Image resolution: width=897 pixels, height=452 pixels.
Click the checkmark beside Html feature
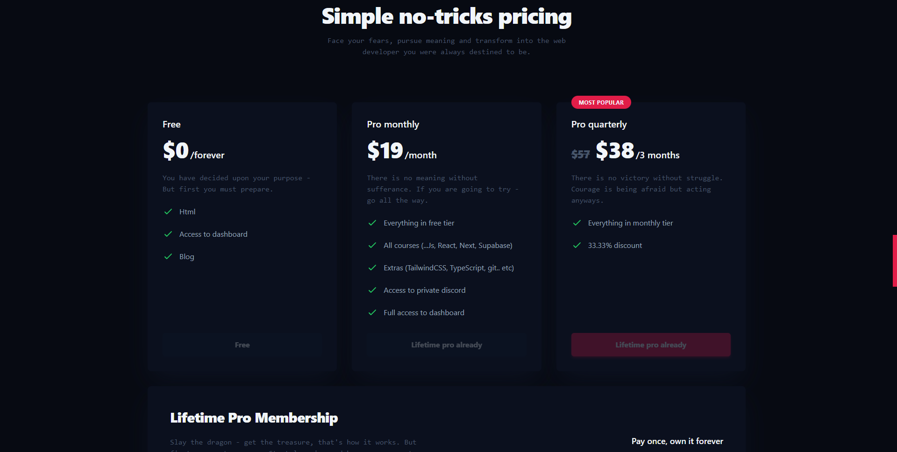168,212
